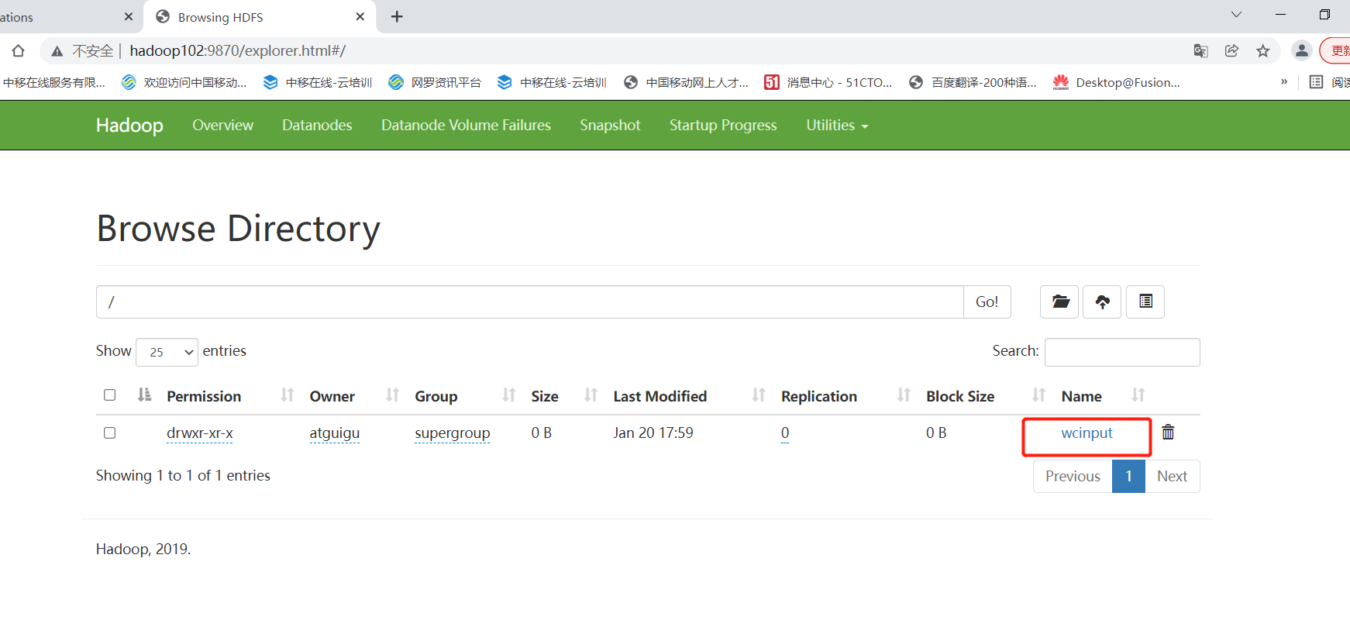Open the translate page icon
The image size is (1350, 641).
tap(1200, 51)
